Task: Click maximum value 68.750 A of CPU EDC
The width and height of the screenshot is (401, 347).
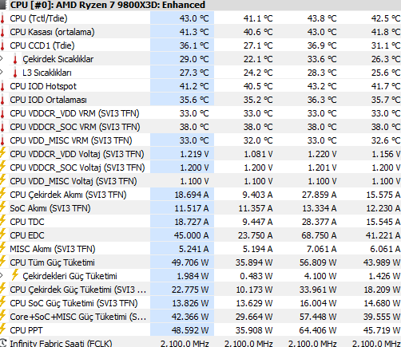Action: [x=319, y=235]
